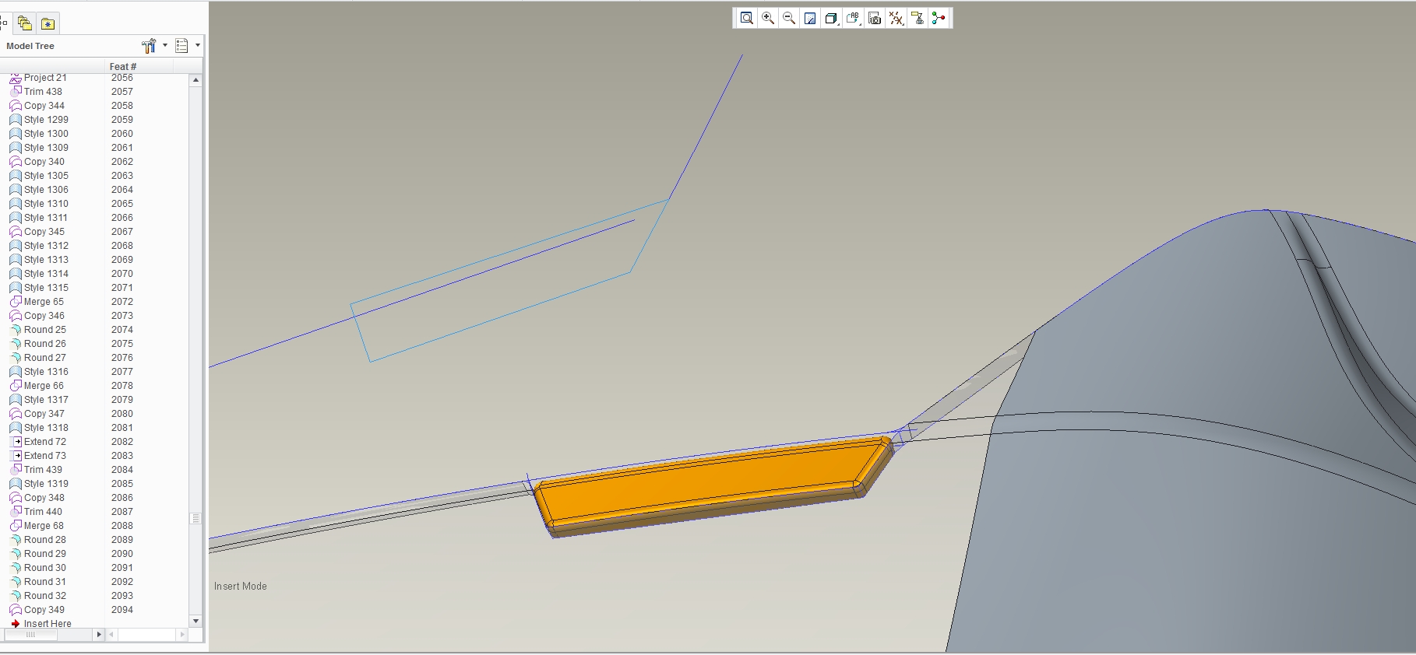Click the Style 1315 feature icon

15,288
